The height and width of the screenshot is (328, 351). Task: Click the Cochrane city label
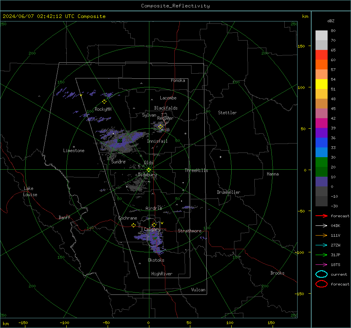click(x=128, y=218)
